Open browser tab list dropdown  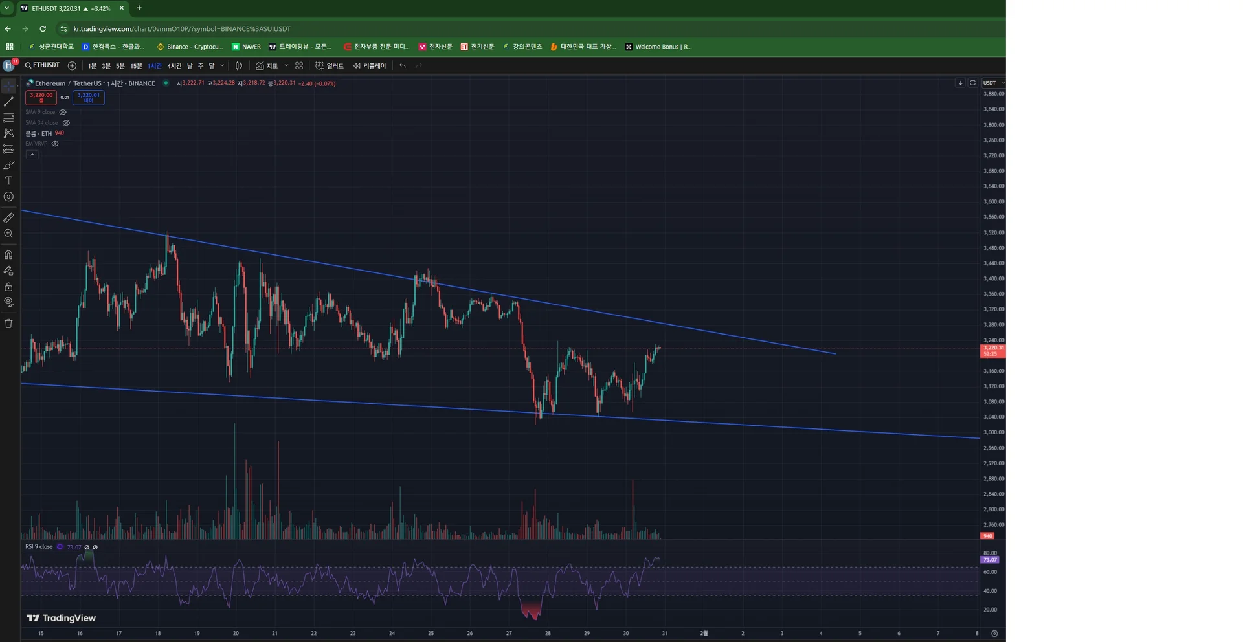tap(6, 8)
